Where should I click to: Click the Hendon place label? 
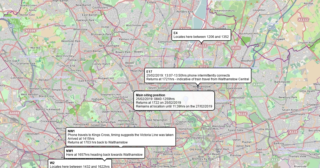click(44, 80)
